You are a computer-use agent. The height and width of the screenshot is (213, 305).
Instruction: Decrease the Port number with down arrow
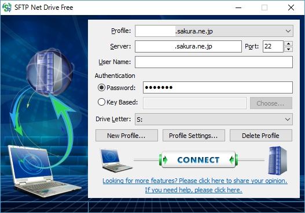[x=288, y=49]
